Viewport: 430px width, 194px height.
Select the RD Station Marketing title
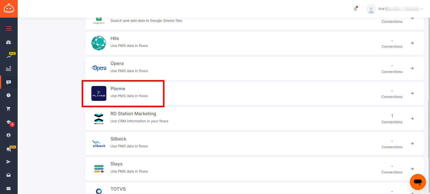click(x=133, y=114)
